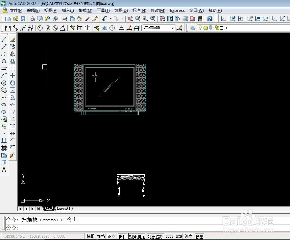The height and width of the screenshot is (240, 290).
Task: Select the Rectangle draw tool
Action: (x=4, y=68)
